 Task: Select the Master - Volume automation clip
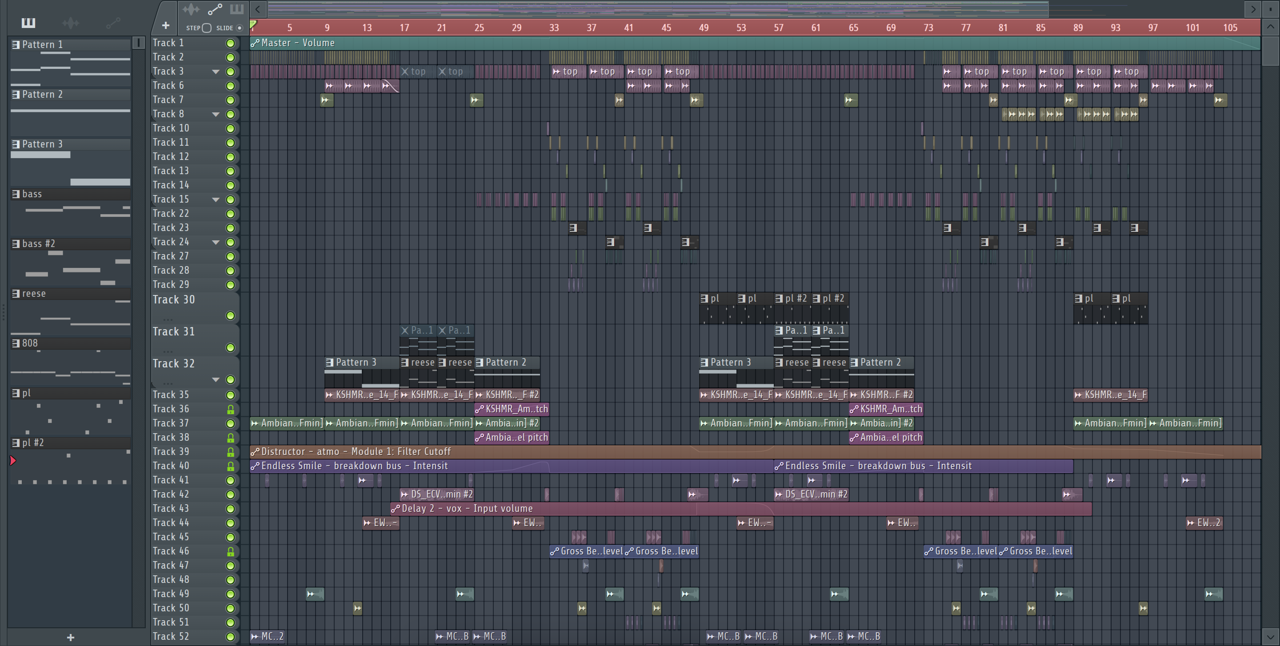755,43
